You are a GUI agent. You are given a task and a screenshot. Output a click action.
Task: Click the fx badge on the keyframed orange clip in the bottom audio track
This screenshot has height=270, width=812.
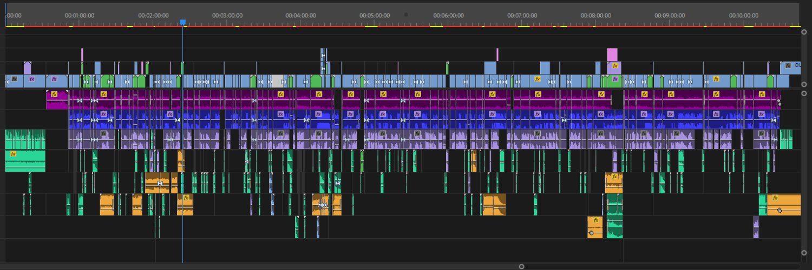click(595, 220)
